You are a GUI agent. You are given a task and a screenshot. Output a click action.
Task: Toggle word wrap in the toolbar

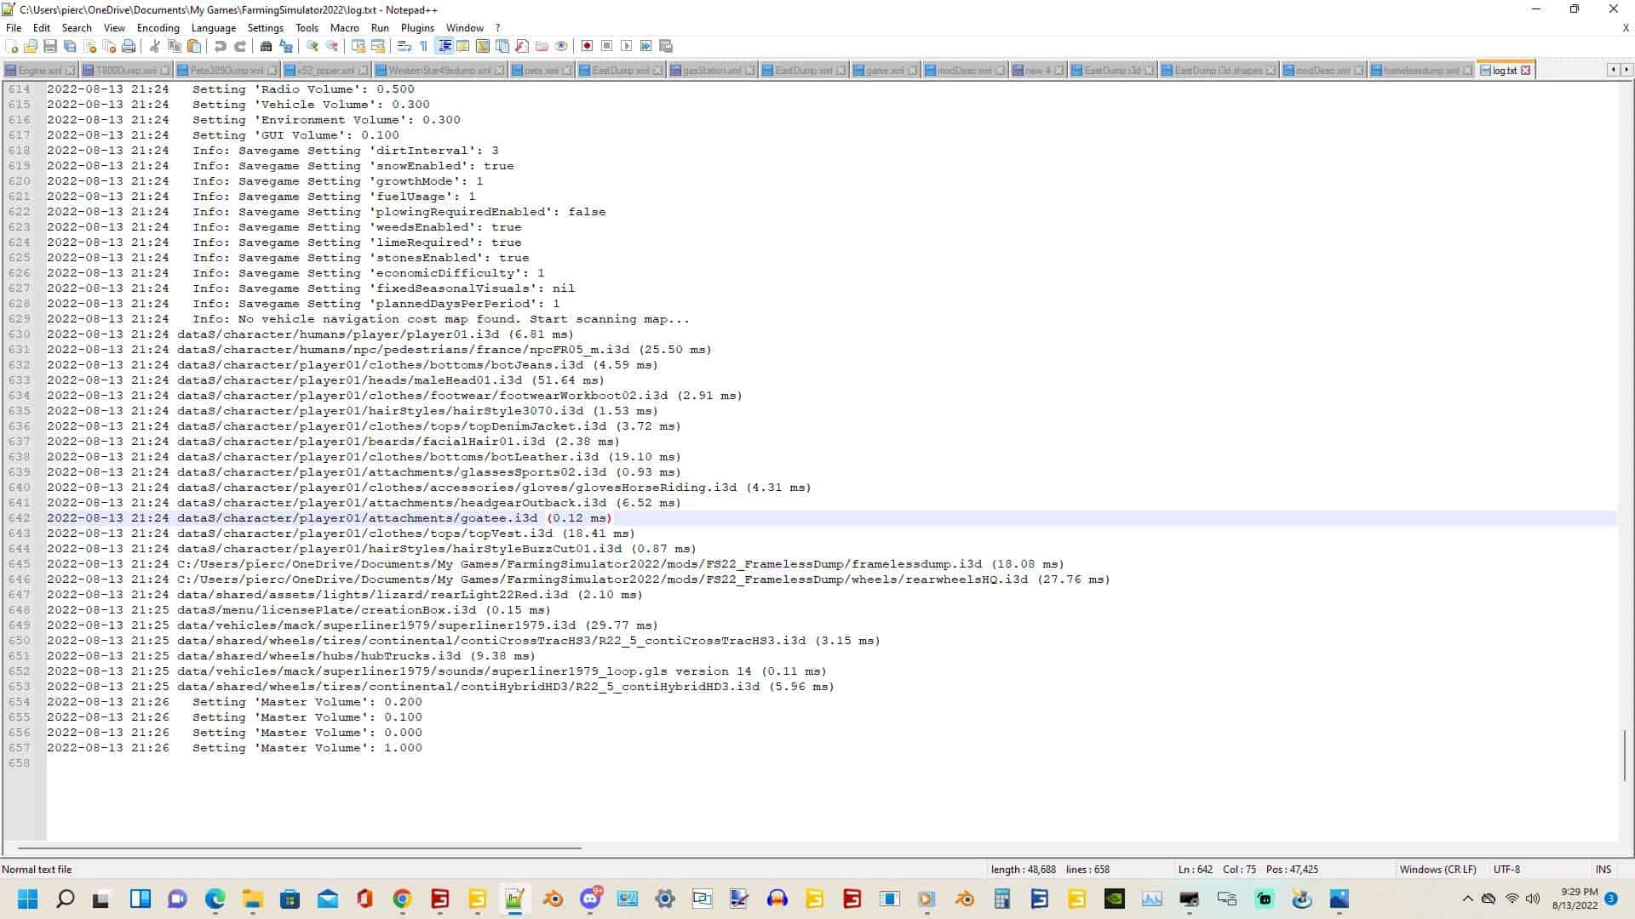tap(404, 46)
